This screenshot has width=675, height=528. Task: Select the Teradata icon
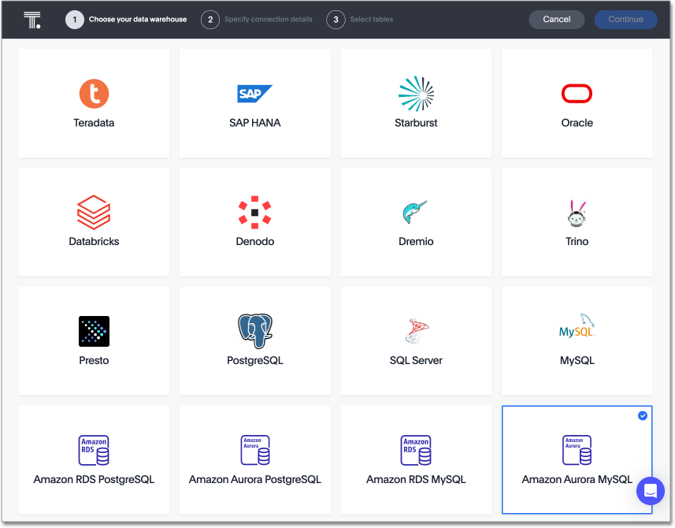coord(94,93)
